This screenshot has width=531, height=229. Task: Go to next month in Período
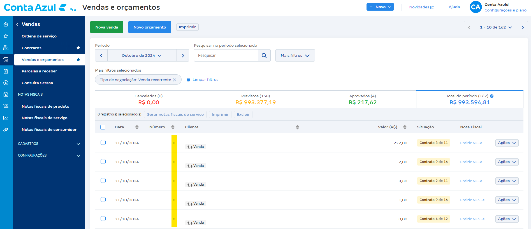[183, 55]
